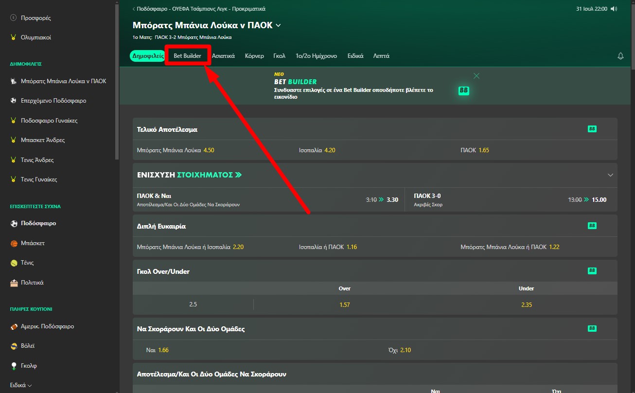Click the notification bell icon
Screen dimensions: 635x393
[620, 56]
